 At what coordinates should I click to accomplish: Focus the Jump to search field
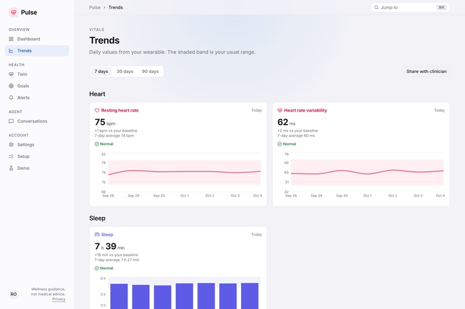[410, 7]
